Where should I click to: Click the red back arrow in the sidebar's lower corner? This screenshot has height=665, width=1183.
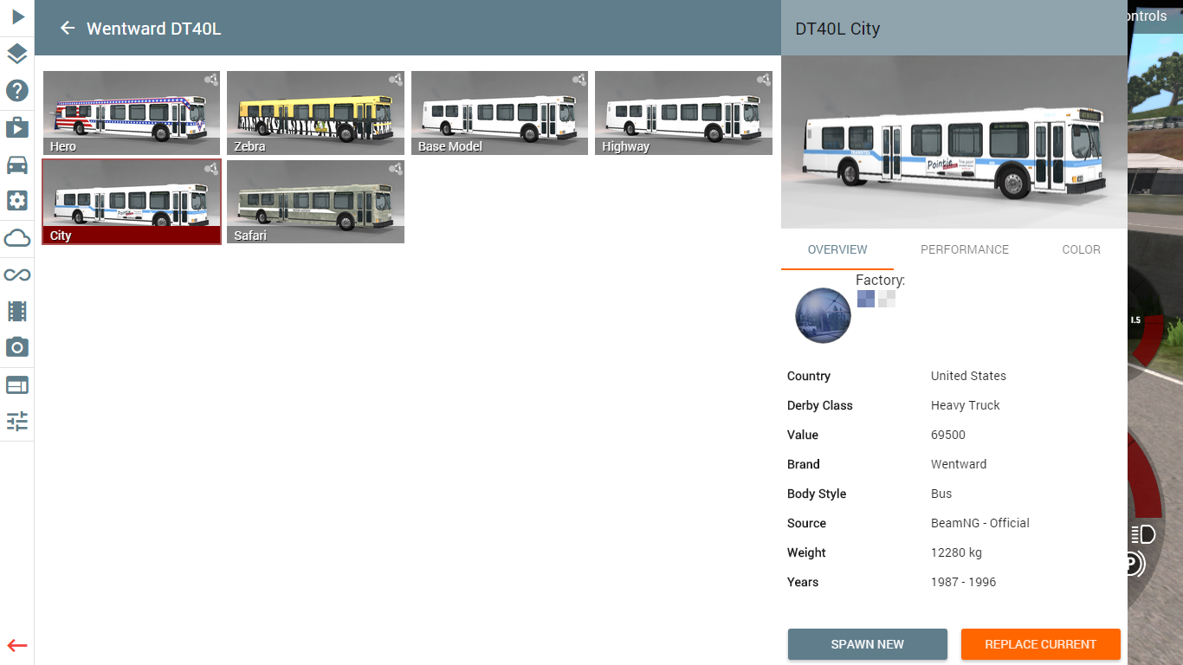(x=17, y=645)
